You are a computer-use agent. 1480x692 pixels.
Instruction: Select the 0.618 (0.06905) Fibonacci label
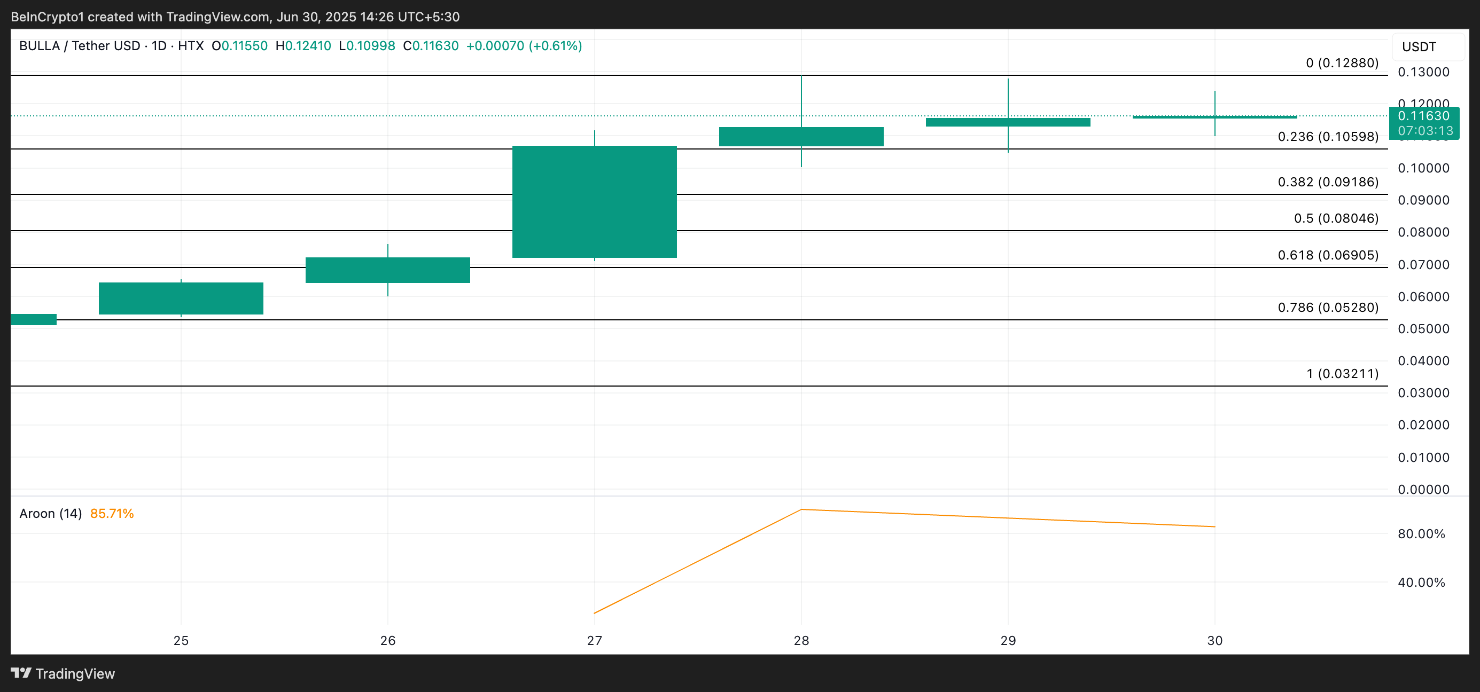[x=1328, y=255]
